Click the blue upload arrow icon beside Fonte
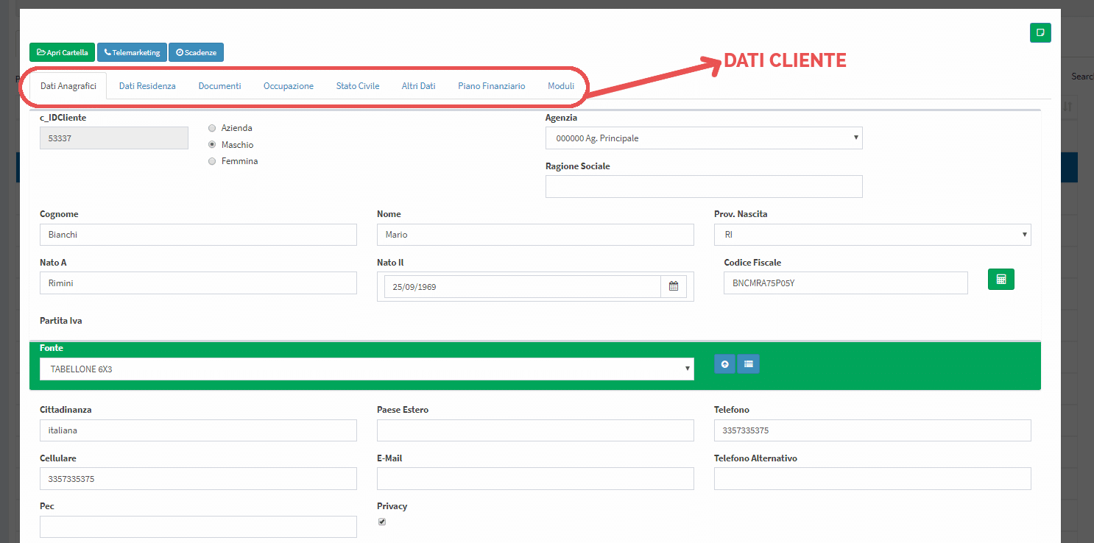Viewport: 1094px width, 543px height. [x=724, y=363]
